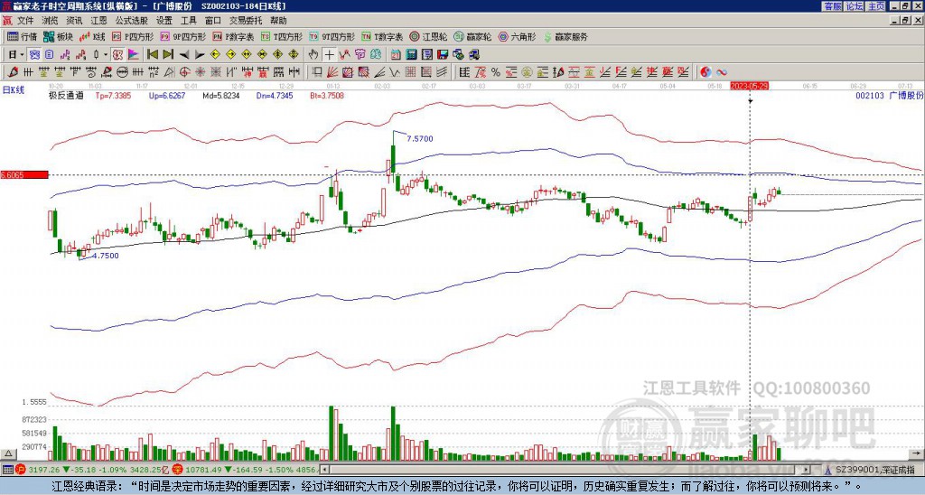The image size is (925, 495).
Task: Launch the 江恩轮 Gann wheel
Action: (x=428, y=36)
